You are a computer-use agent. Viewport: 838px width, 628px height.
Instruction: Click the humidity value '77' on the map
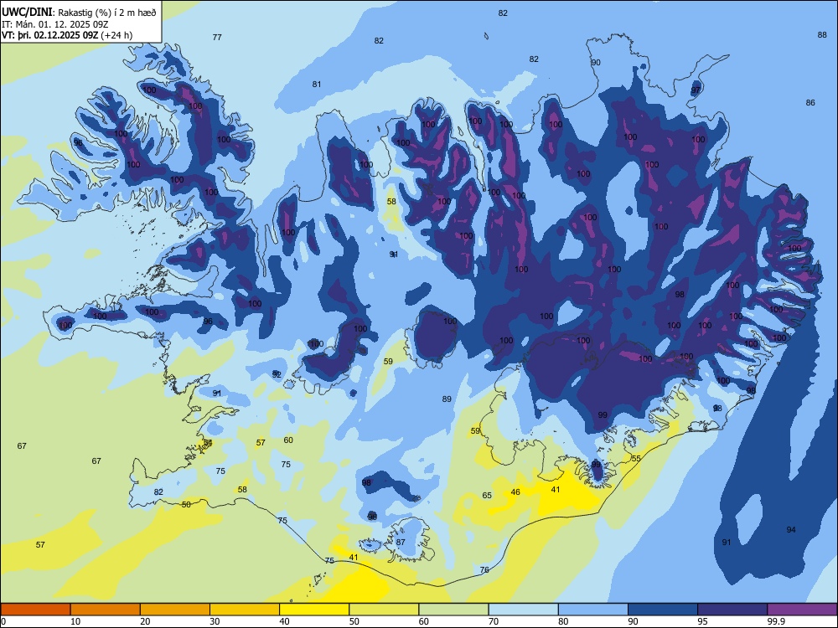pyautogui.click(x=217, y=38)
